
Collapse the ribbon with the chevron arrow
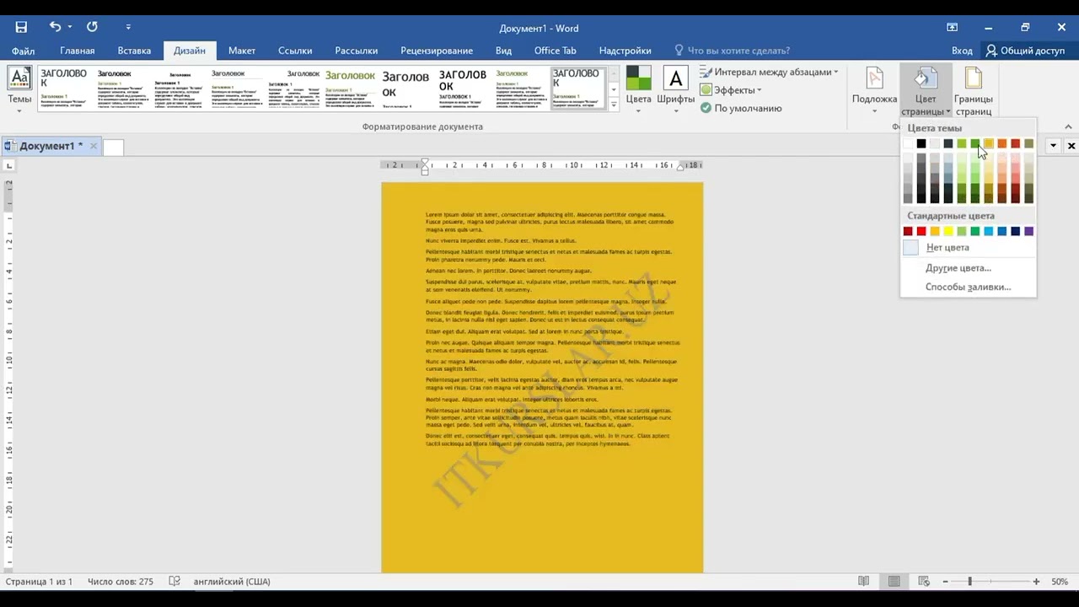pos(1069,126)
